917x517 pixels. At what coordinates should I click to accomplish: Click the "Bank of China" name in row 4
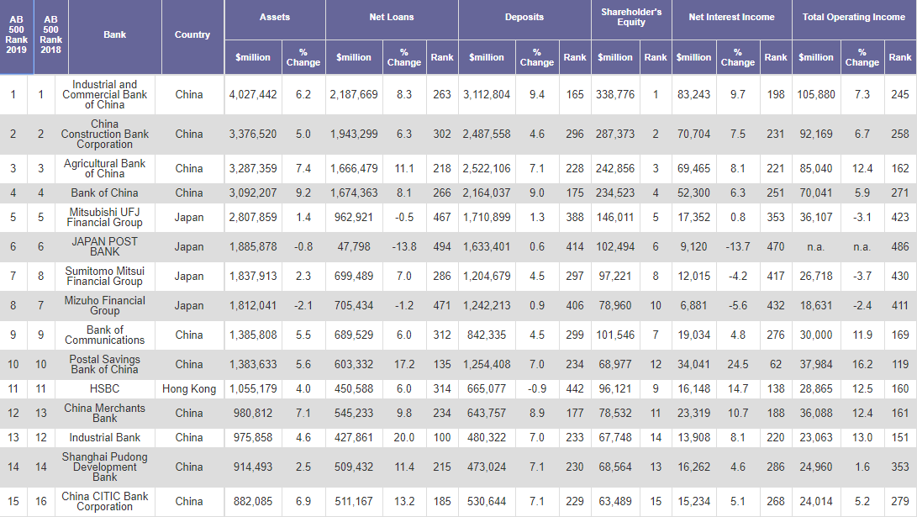pyautogui.click(x=105, y=193)
